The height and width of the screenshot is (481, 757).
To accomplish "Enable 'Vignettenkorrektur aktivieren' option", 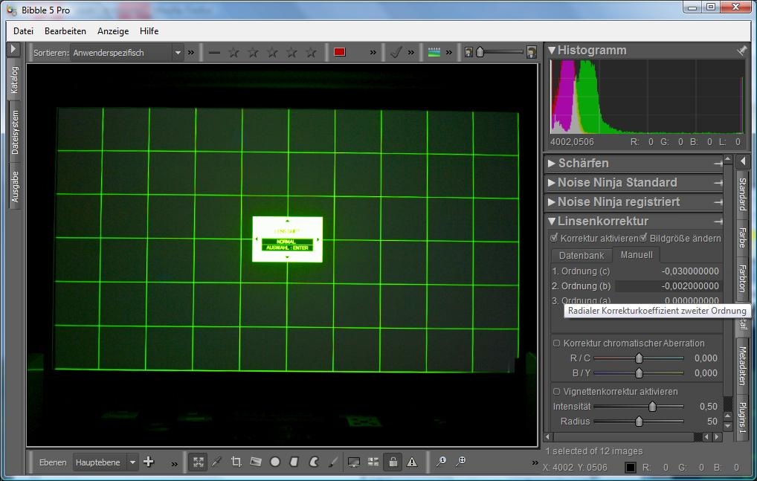I will 556,392.
